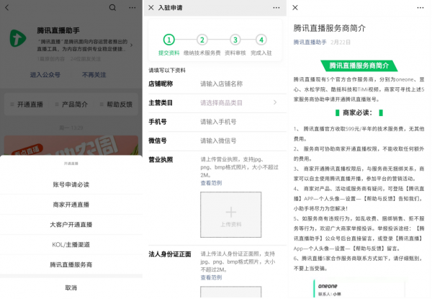Tap 不再关注 to unfollow

(94, 75)
